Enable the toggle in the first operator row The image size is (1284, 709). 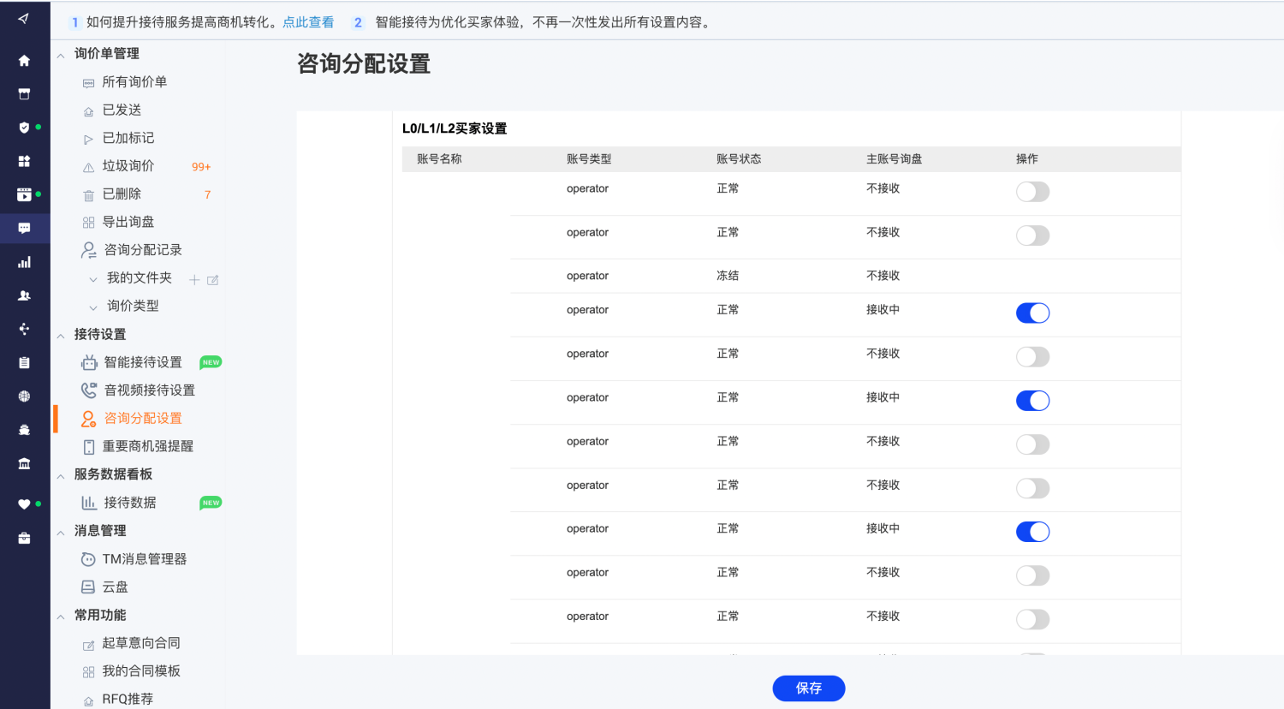1032,192
